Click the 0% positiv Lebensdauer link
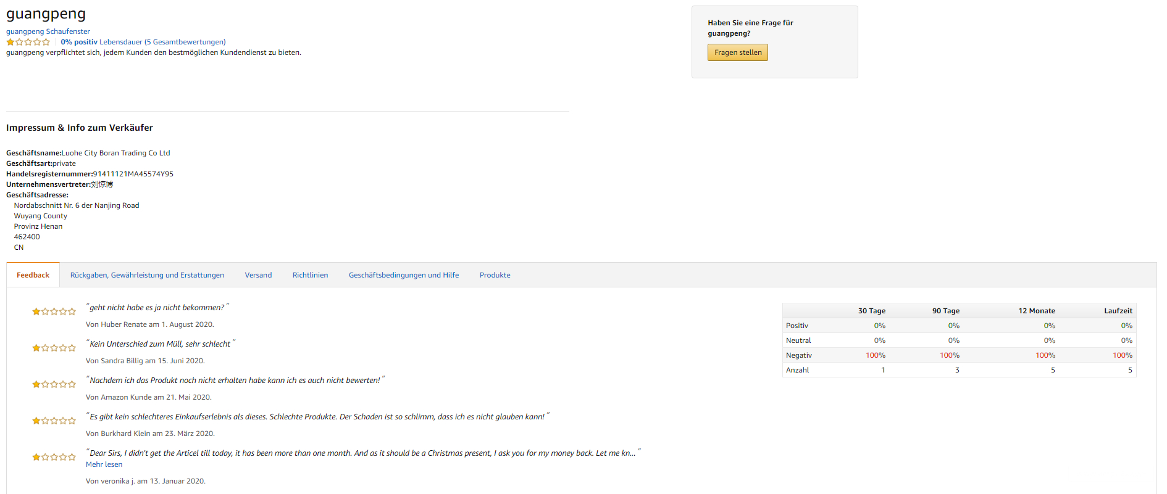 coord(143,42)
